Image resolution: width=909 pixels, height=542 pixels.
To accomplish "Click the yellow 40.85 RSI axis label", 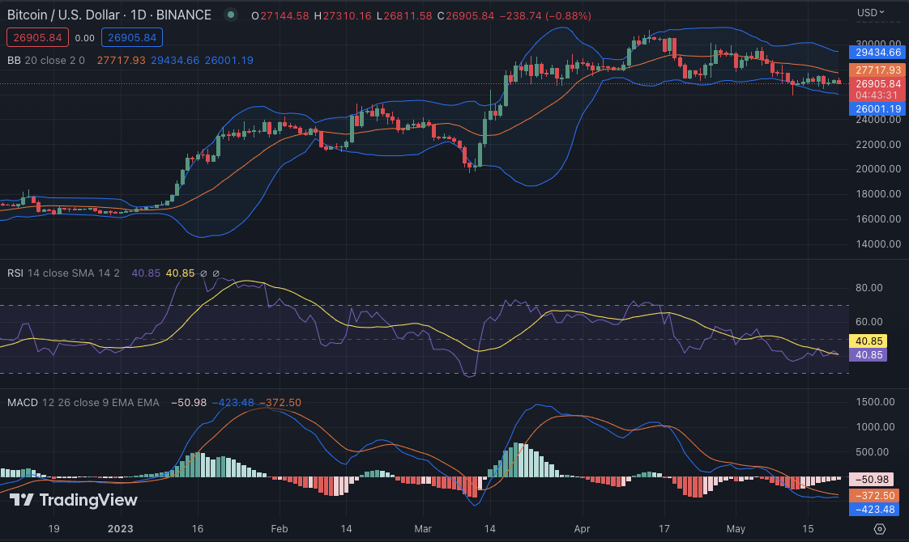I will click(867, 341).
